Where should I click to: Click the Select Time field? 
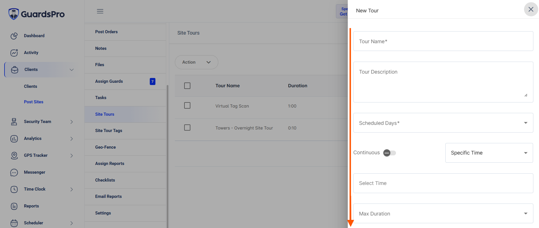point(443,183)
